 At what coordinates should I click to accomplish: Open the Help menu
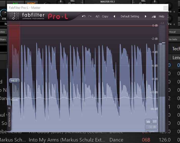point(161,17)
